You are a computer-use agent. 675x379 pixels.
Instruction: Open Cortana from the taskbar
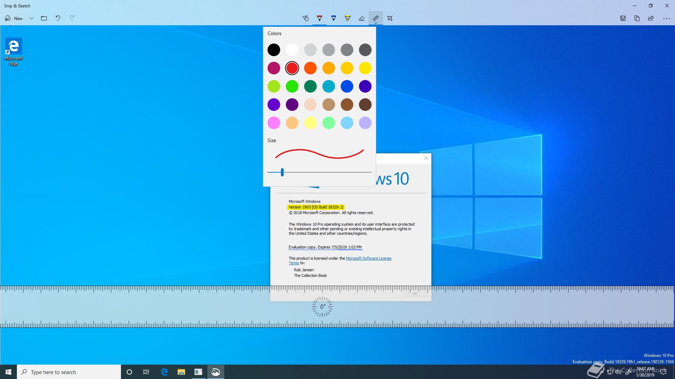point(129,372)
